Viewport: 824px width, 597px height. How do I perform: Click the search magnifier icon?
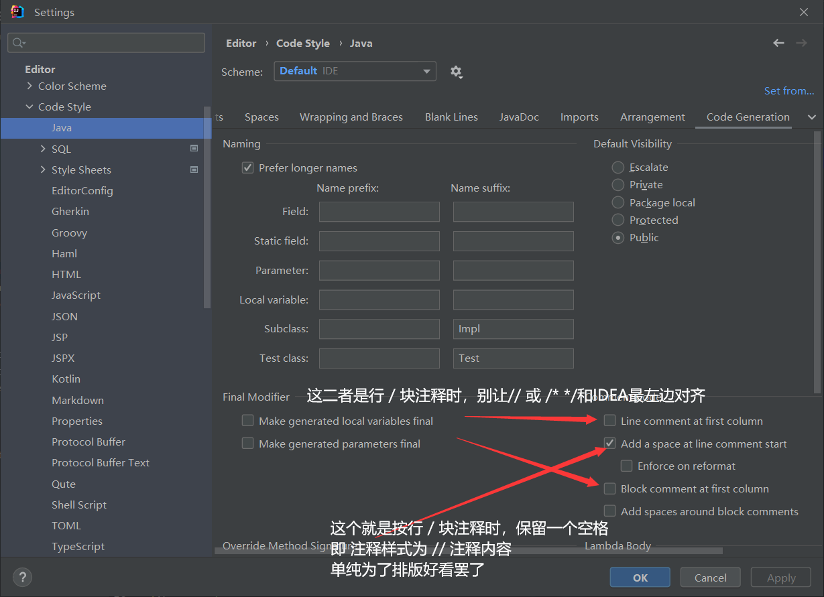click(x=19, y=43)
